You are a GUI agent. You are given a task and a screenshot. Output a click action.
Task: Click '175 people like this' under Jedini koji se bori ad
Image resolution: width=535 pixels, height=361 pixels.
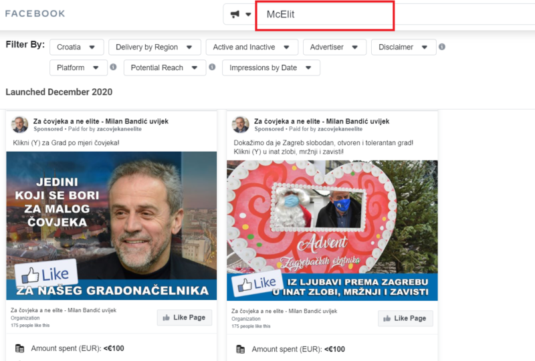coord(30,325)
